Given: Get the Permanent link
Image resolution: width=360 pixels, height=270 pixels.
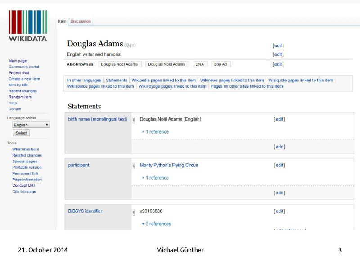Looking at the screenshot, I should click(26, 173).
